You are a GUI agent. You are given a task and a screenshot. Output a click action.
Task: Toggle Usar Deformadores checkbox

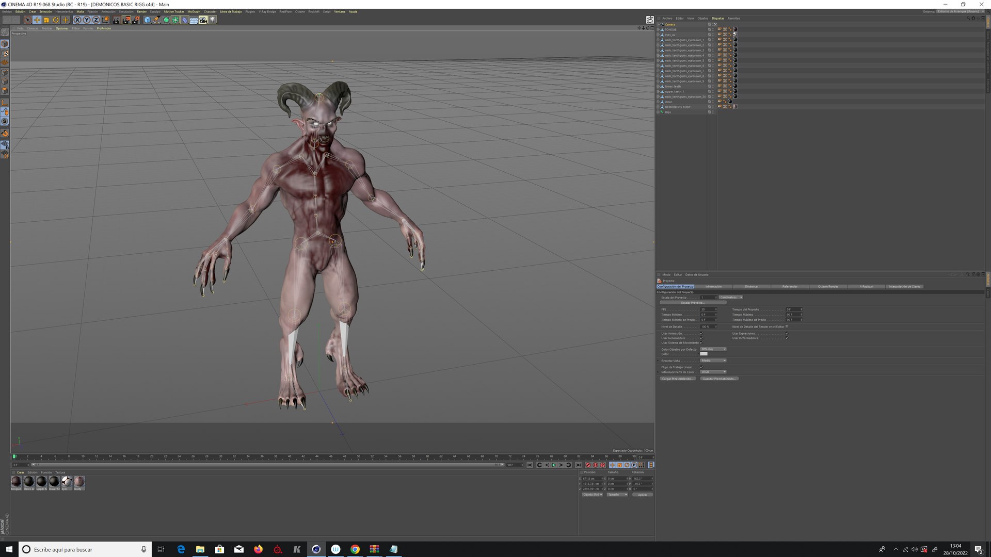click(787, 338)
